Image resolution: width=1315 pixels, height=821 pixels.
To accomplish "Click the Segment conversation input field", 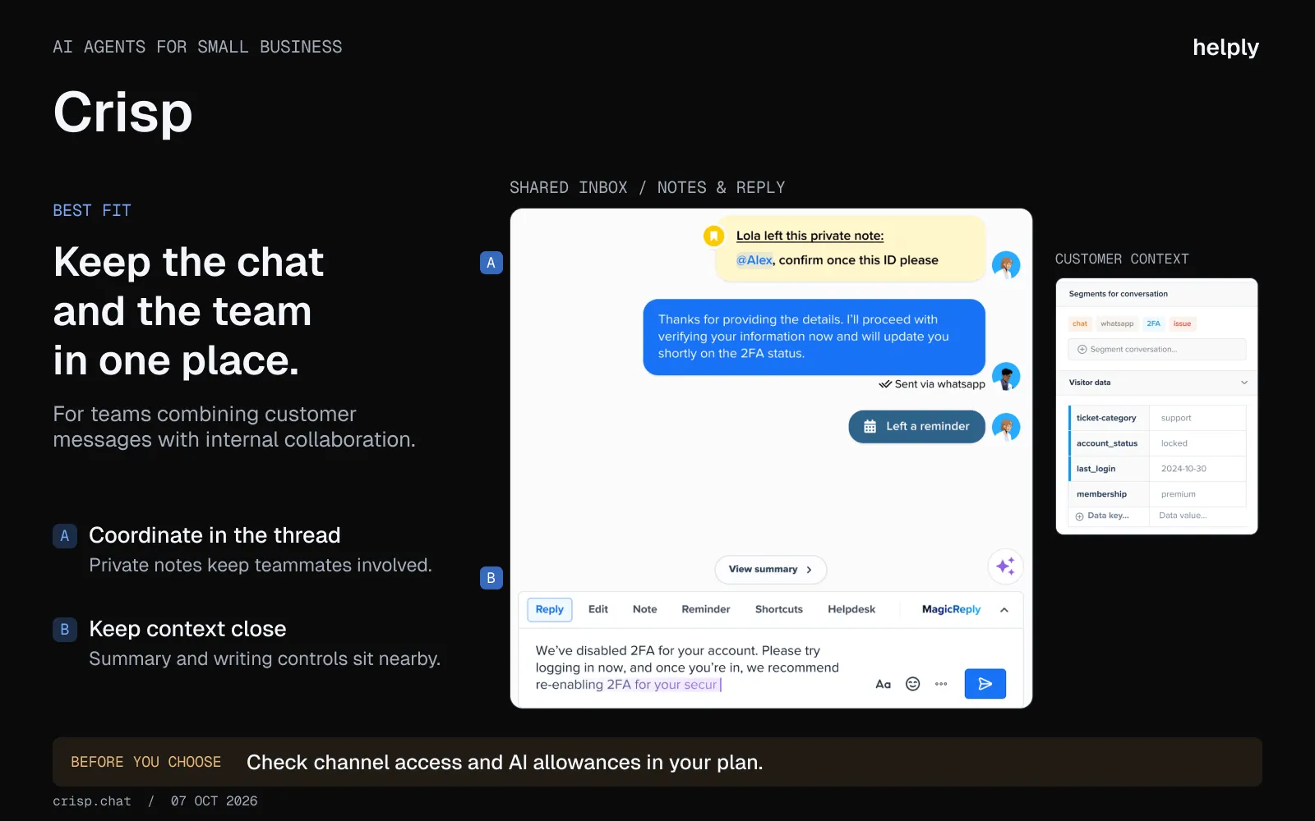I will [x=1156, y=350].
